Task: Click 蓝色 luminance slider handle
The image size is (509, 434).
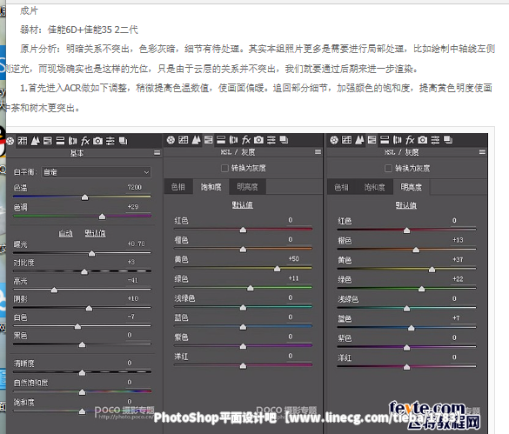Action: [x=411, y=328]
